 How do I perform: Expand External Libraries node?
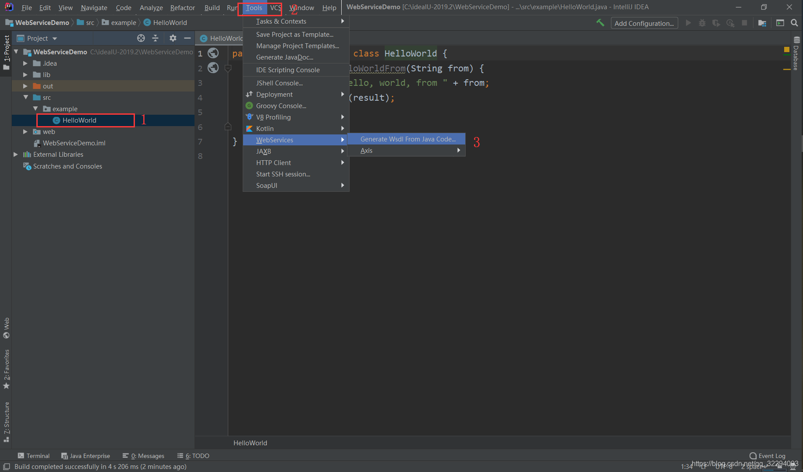pyautogui.click(x=16, y=154)
